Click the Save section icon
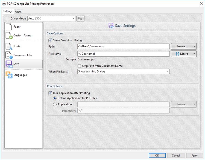Screen dimensions: 205x160 [x=9, y=64]
